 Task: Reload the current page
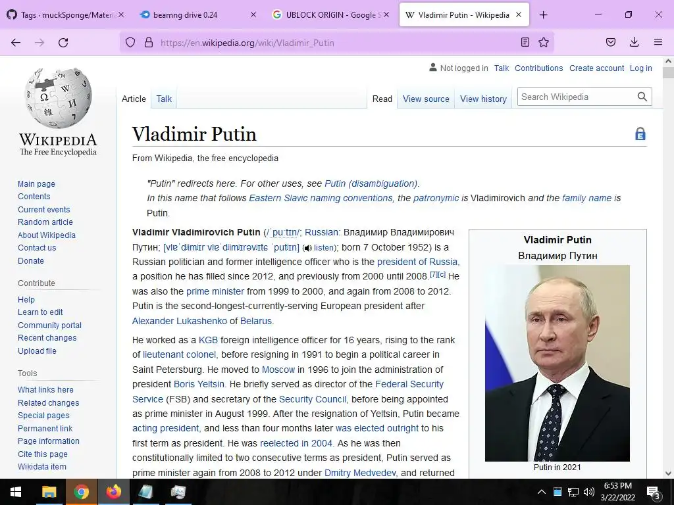coord(63,43)
